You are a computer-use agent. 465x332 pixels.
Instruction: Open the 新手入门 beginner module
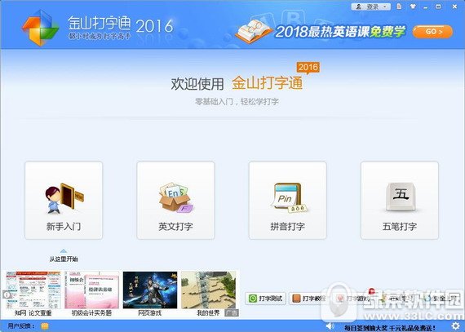click(64, 201)
